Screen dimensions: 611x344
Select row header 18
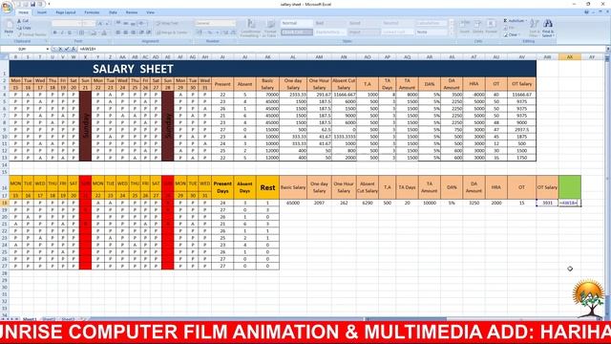[x=5, y=203]
